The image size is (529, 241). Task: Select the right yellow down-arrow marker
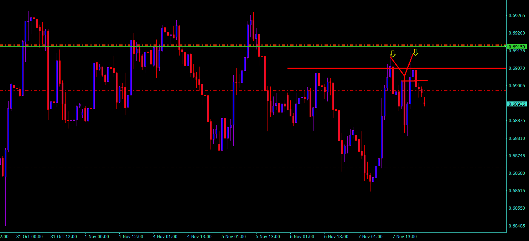coord(415,52)
